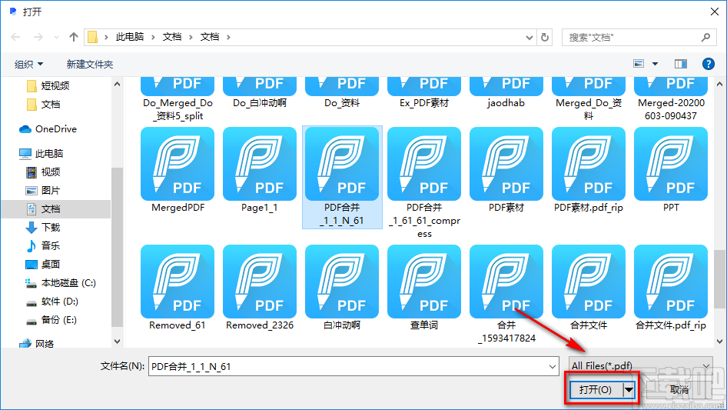727x410 pixels.
Task: Expand the filename history dropdown
Action: coord(553,366)
